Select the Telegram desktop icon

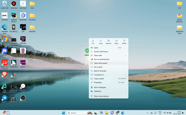coord(4,98)
